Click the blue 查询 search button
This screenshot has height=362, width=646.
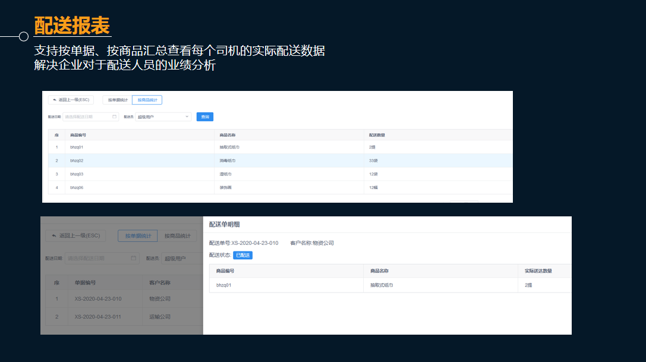205,117
